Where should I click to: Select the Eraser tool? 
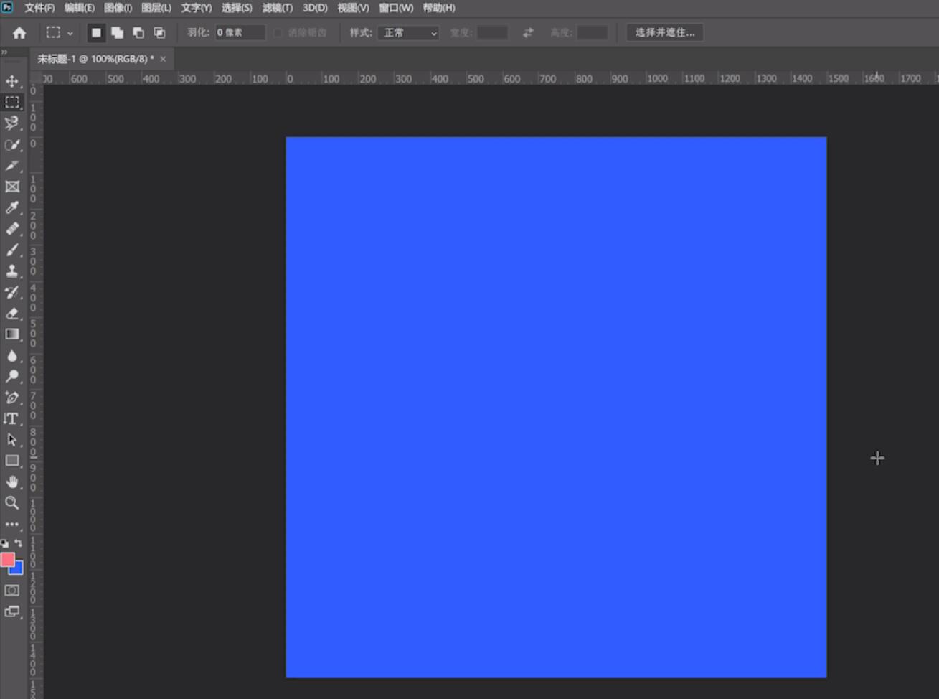[12, 313]
